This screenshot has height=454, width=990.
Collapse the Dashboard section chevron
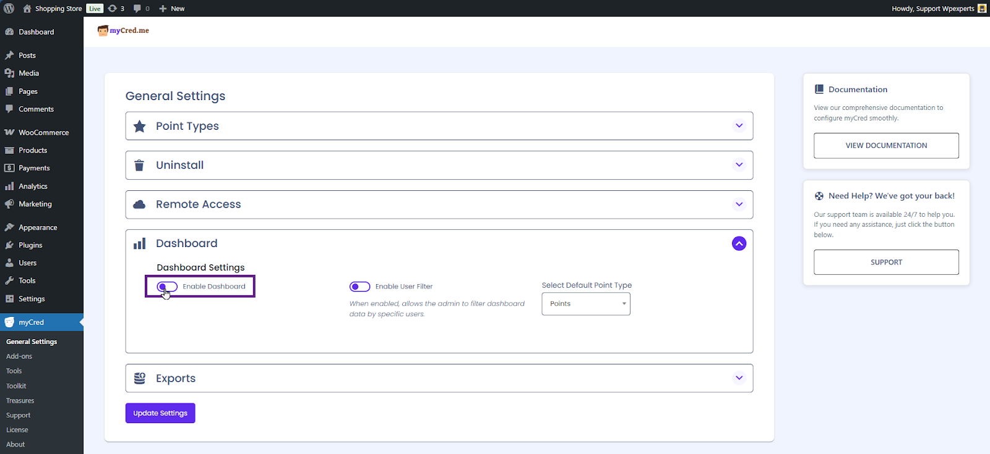coord(739,243)
